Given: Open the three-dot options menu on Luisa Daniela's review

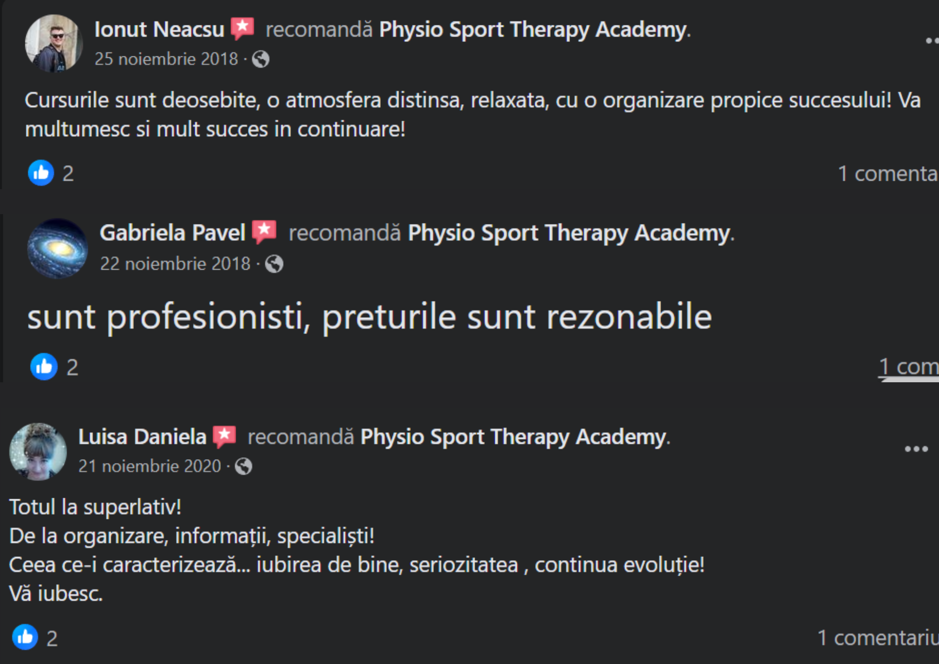Looking at the screenshot, I should 916,449.
